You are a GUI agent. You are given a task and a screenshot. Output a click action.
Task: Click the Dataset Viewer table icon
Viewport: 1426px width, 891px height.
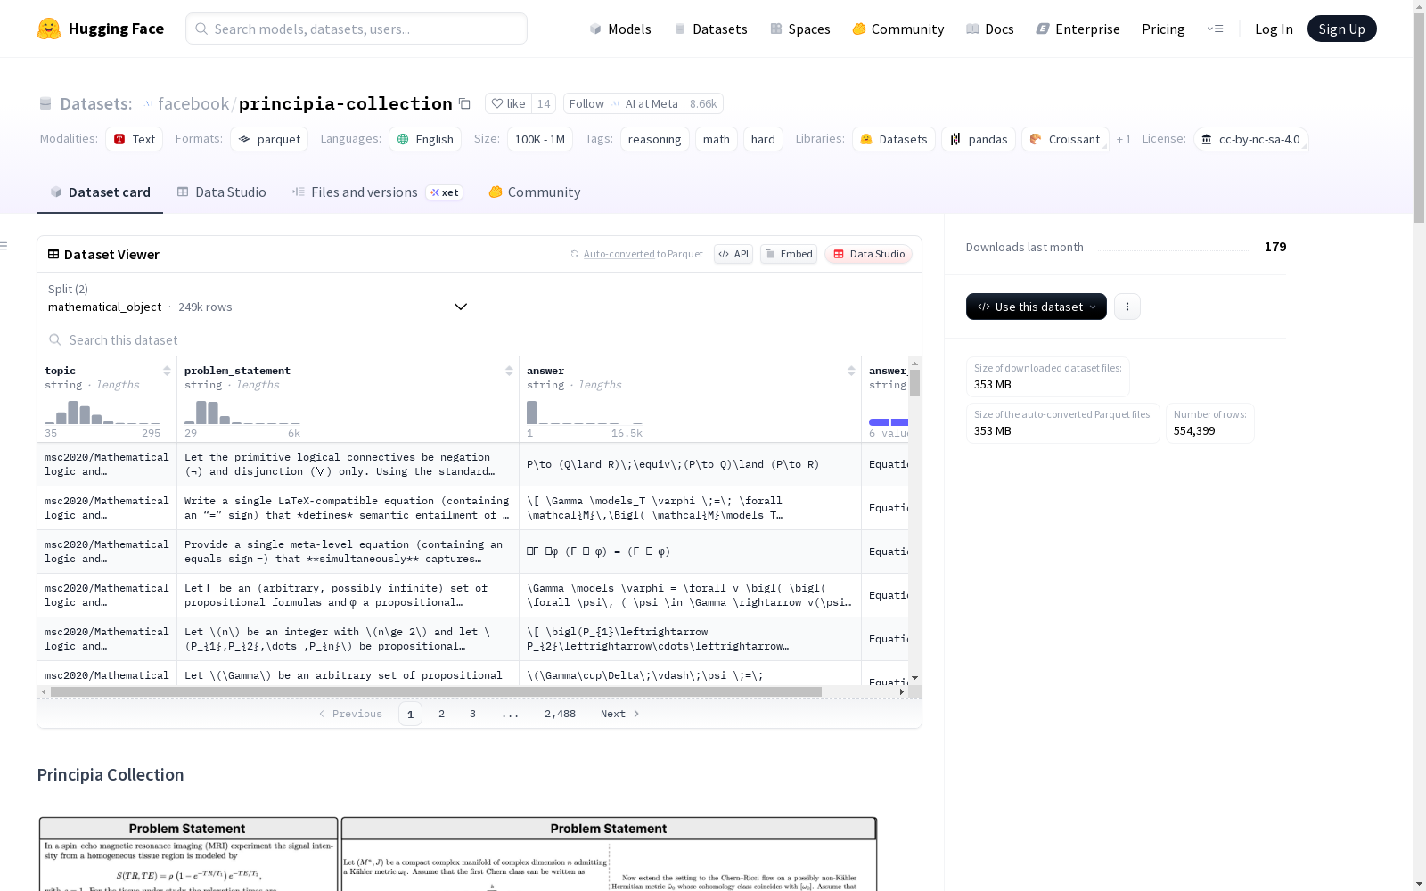pyautogui.click(x=53, y=254)
